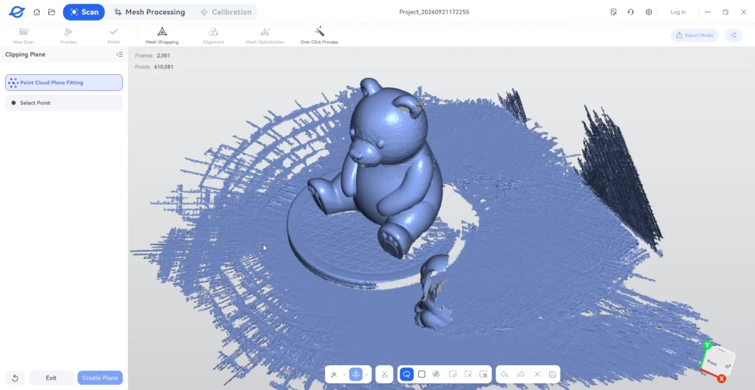Click the deselect icon

[x=468, y=375]
